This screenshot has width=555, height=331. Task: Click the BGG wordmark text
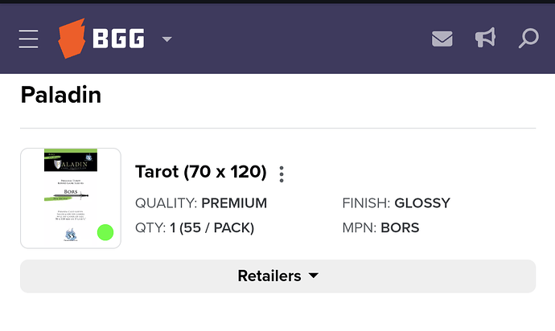[x=118, y=39]
